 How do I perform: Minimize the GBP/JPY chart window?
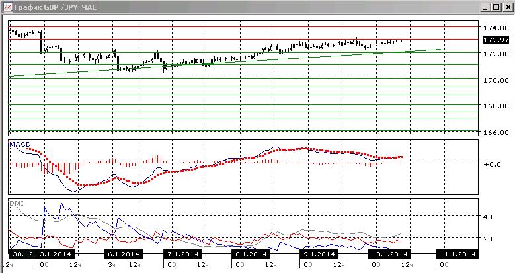[x=486, y=7]
